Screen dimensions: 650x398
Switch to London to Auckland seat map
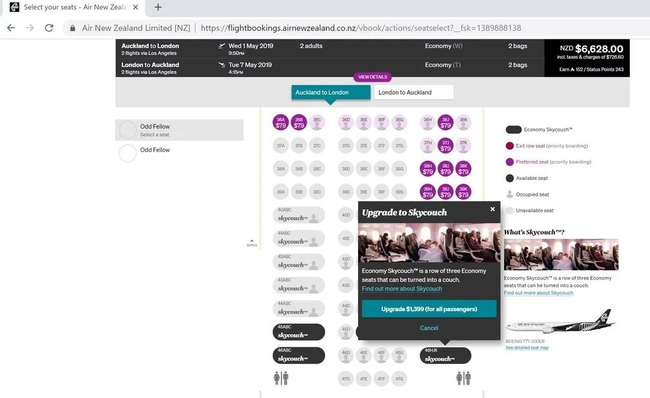[x=414, y=93]
